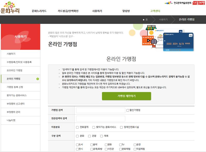This screenshot has height=152, width=206.
Task: Click green arrow beside 온라인 가맹점
Action: click(38, 79)
